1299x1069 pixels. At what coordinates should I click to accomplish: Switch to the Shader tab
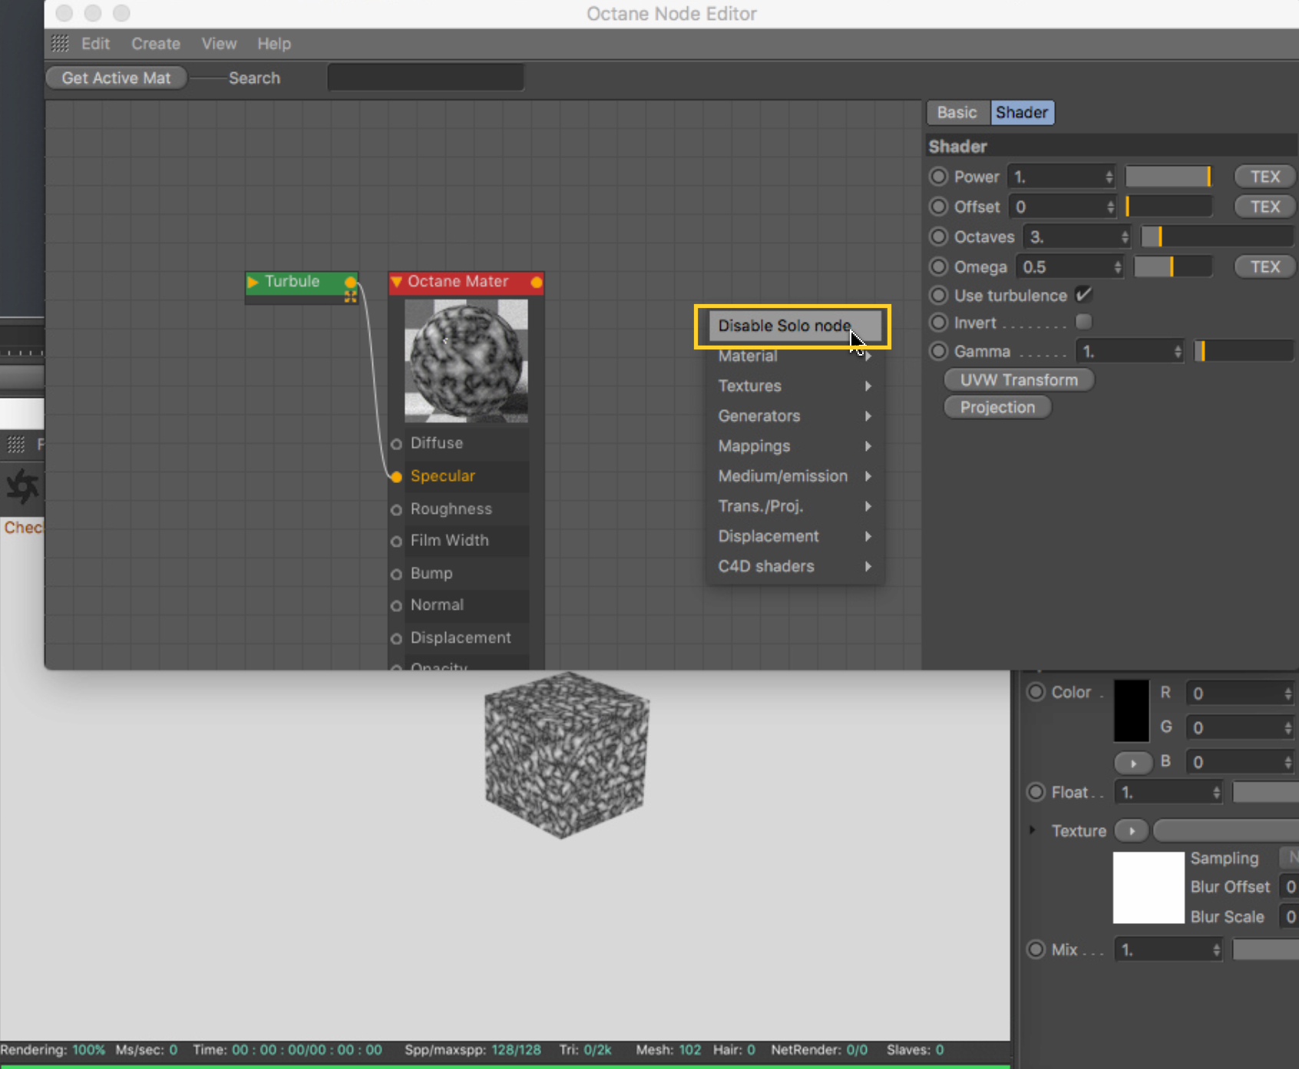1022,112
